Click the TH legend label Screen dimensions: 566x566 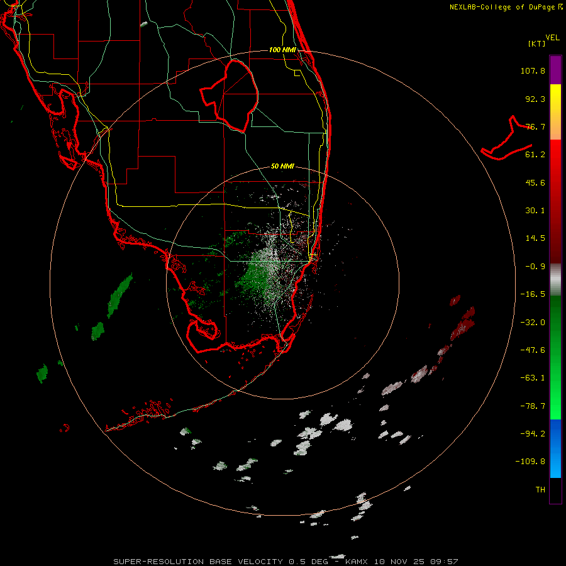click(x=540, y=490)
